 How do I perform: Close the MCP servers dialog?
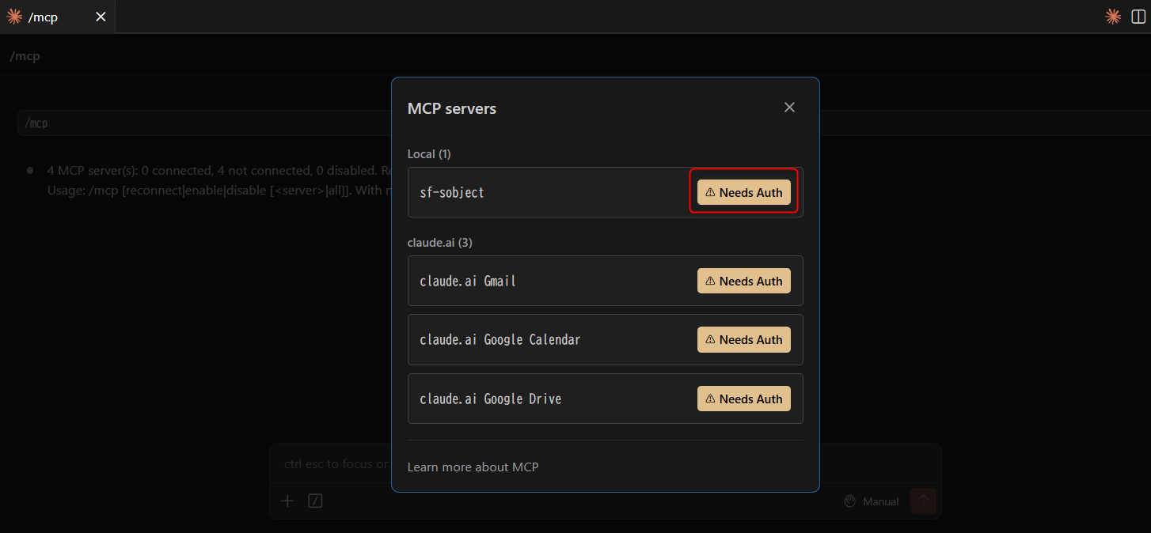(x=789, y=108)
